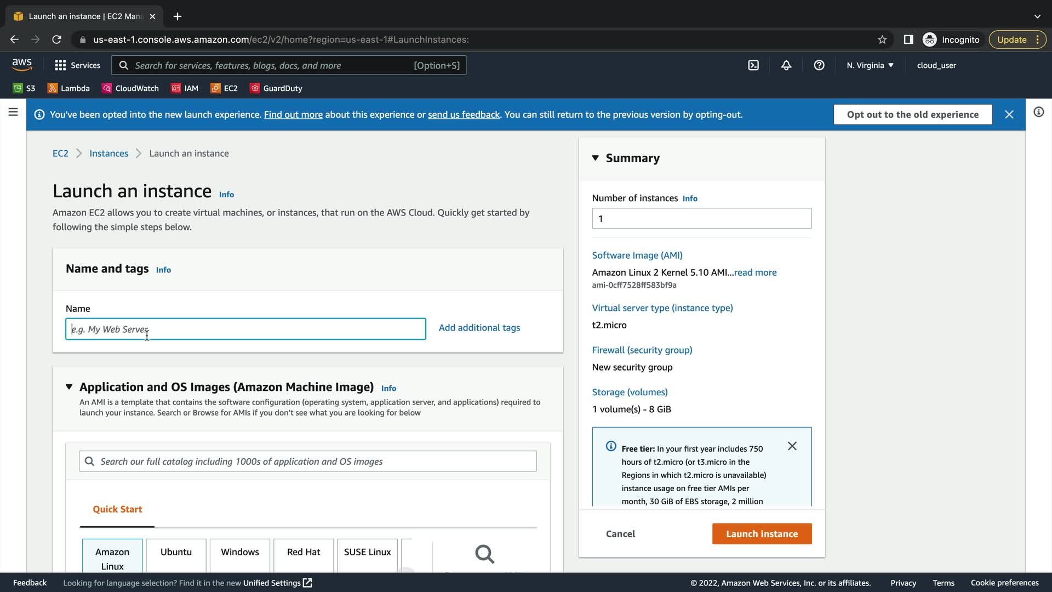1052x592 pixels.
Task: Click the notifications bell icon
Action: [x=786, y=65]
